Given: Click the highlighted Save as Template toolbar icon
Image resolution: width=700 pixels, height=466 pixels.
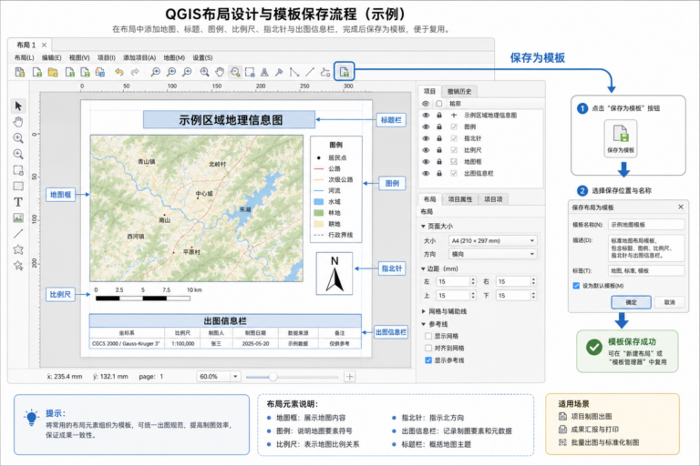Looking at the screenshot, I should (x=345, y=71).
